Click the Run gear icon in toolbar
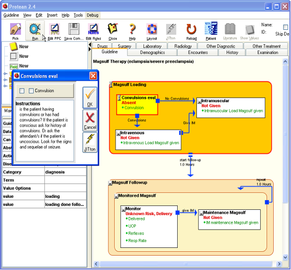The width and height of the screenshot is (291, 270). 35,29
